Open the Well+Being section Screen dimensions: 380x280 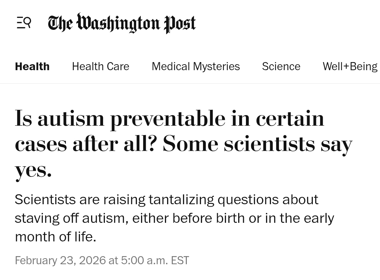[350, 66]
